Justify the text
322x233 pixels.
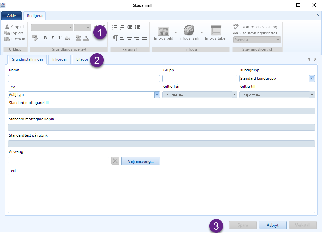pos(144,38)
